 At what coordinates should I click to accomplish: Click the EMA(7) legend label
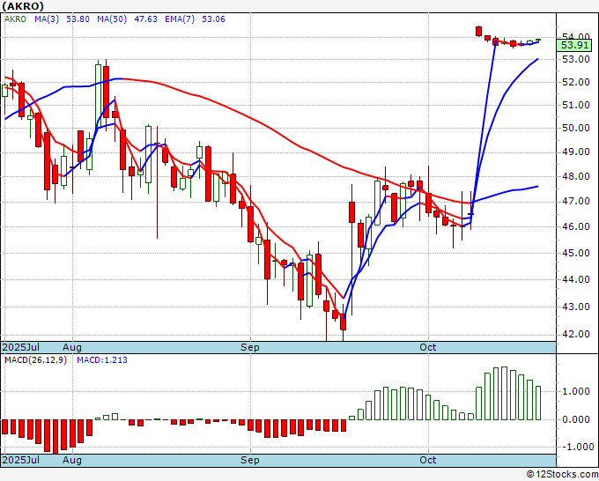click(x=180, y=19)
